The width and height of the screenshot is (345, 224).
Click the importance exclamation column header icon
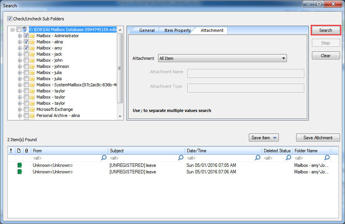pyautogui.click(x=11, y=151)
